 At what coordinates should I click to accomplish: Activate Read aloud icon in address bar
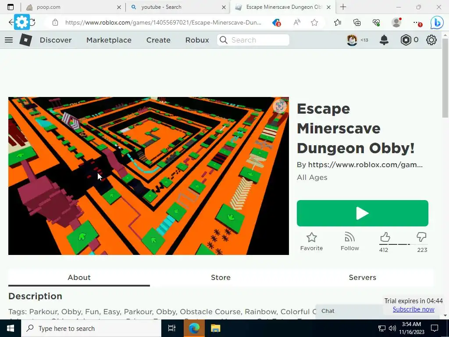pos(297,22)
